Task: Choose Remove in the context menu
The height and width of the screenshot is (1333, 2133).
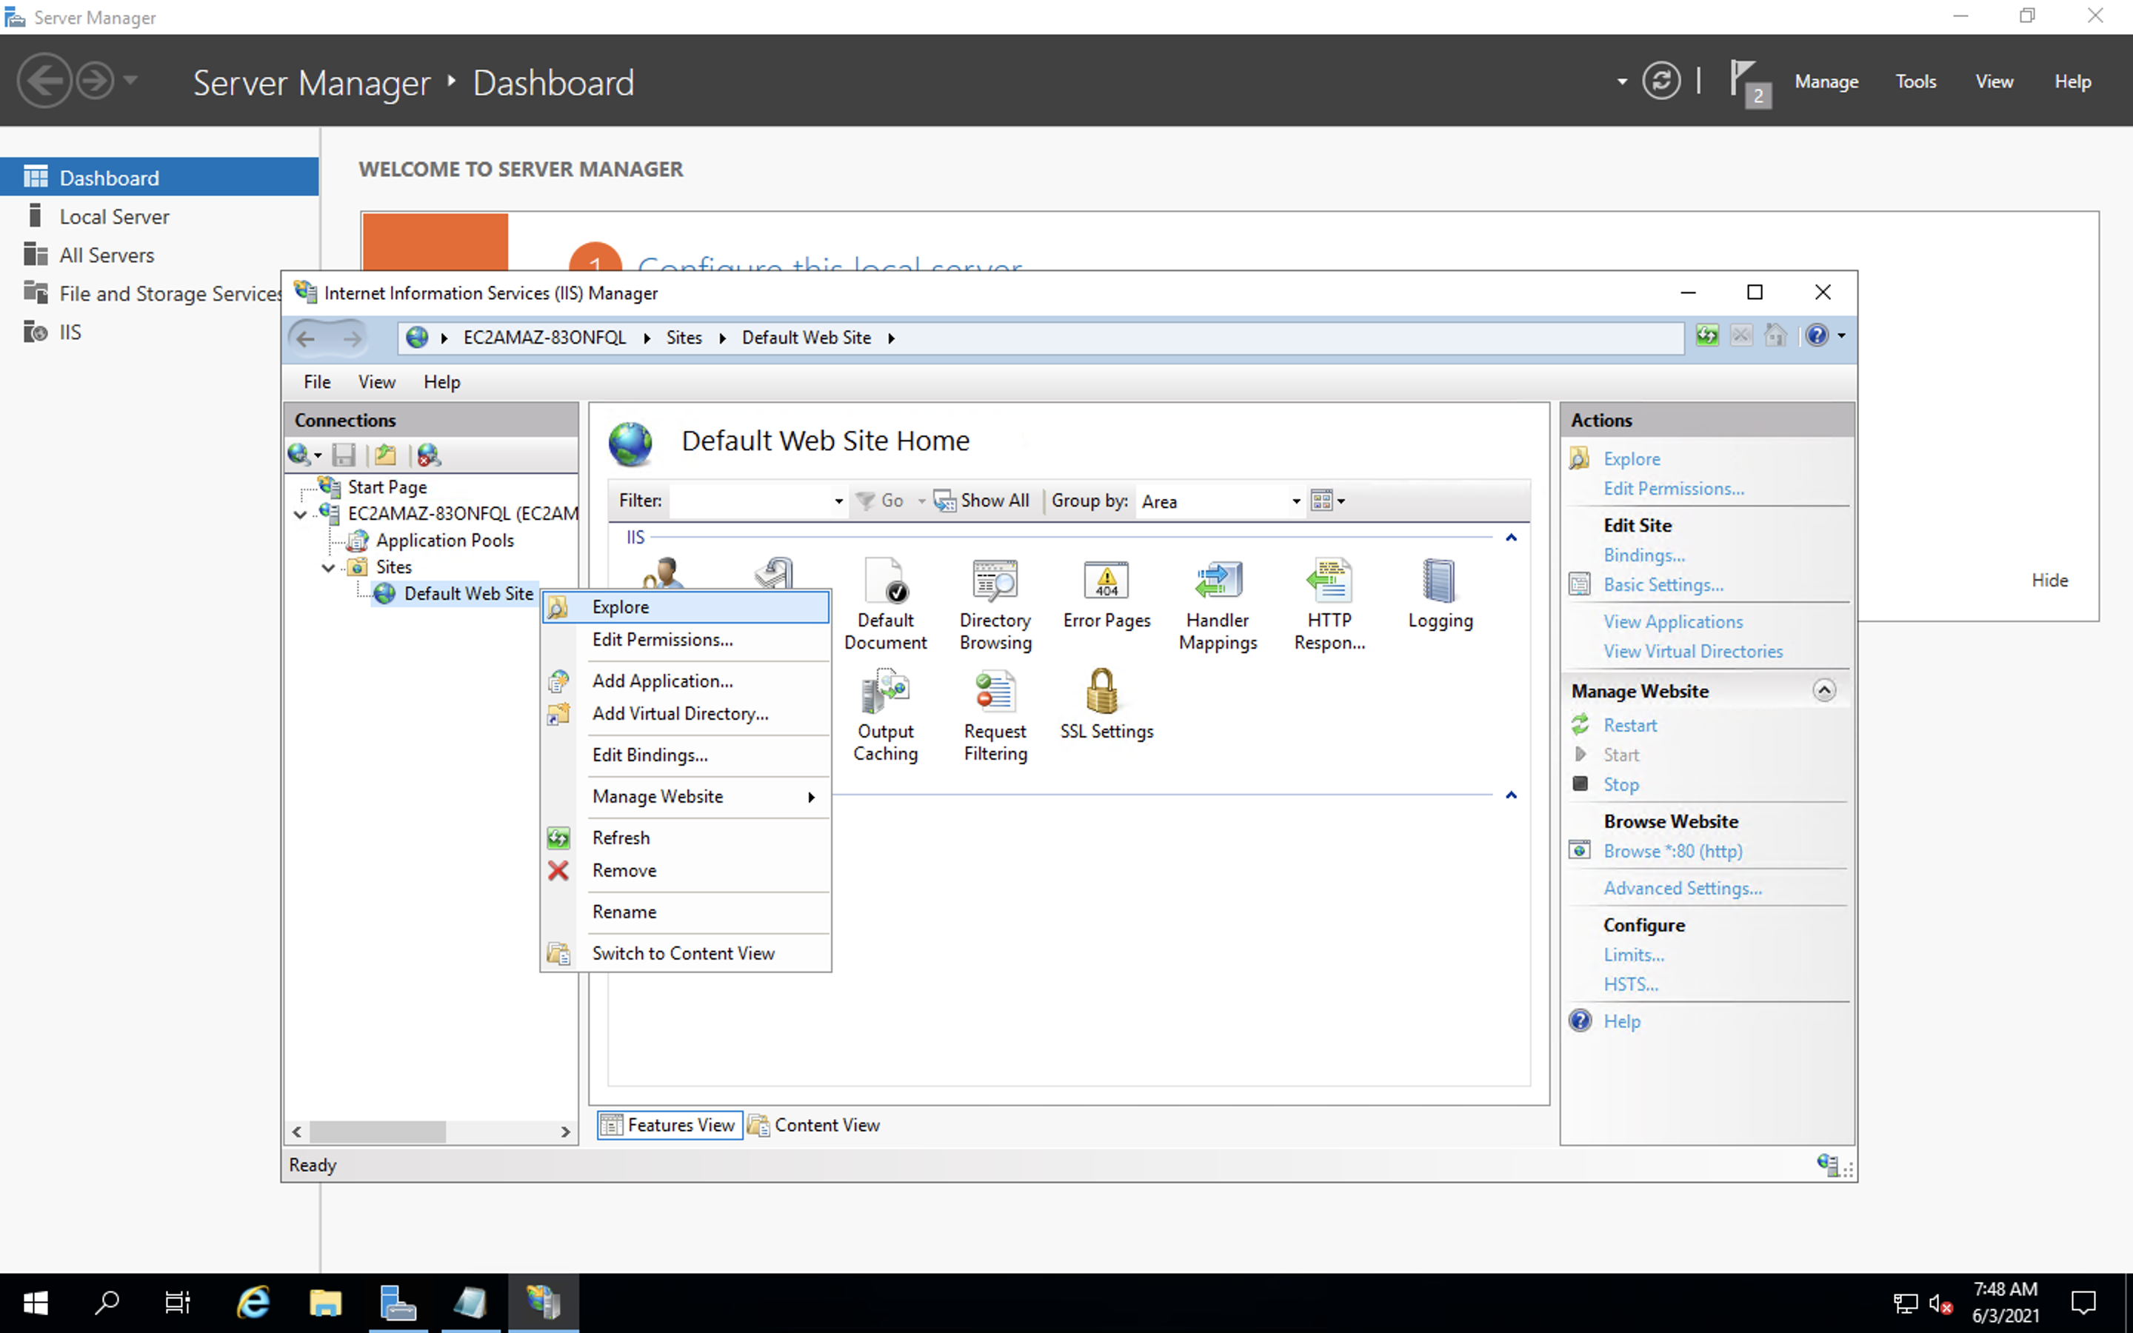Action: coord(687,871)
